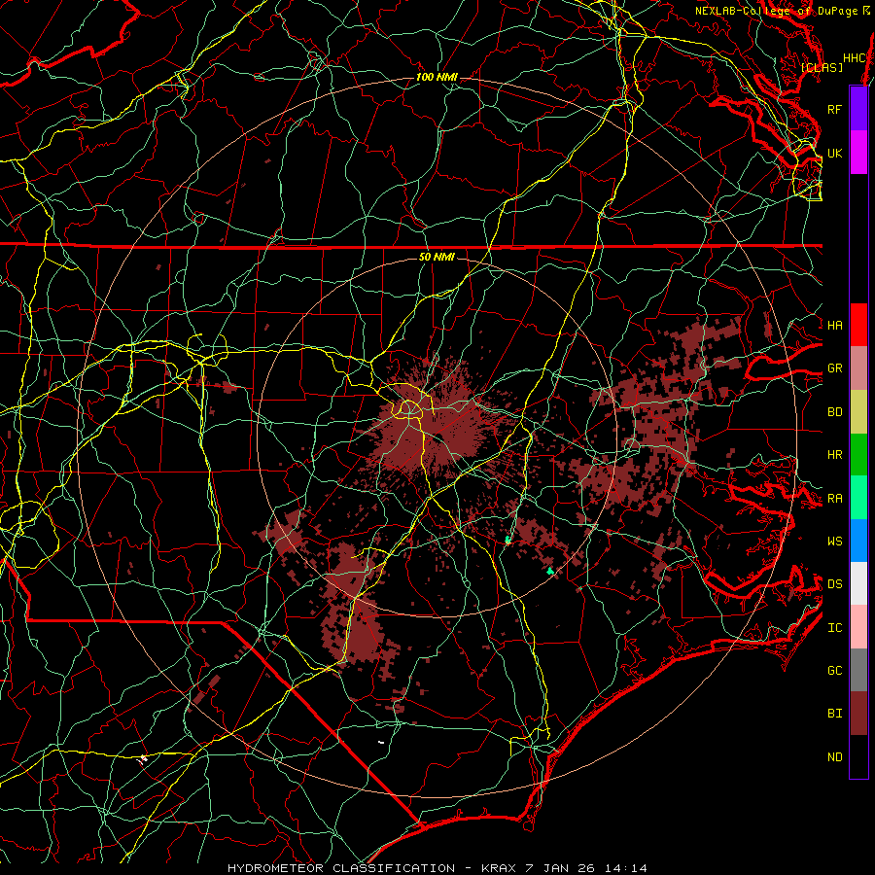The image size is (875, 875).
Task: Click the 'GR' legend label
Action: 834,368
